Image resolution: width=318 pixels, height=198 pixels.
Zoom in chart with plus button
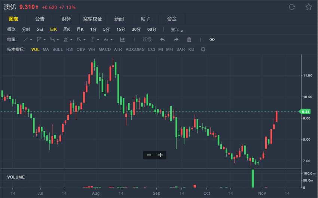[160, 155]
